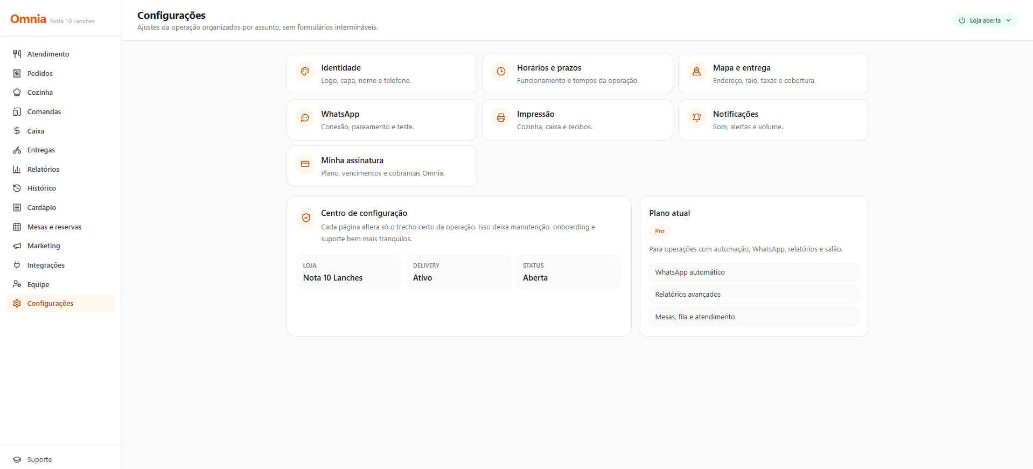
Task: Open the WhatsApp settings card
Action: tap(382, 120)
